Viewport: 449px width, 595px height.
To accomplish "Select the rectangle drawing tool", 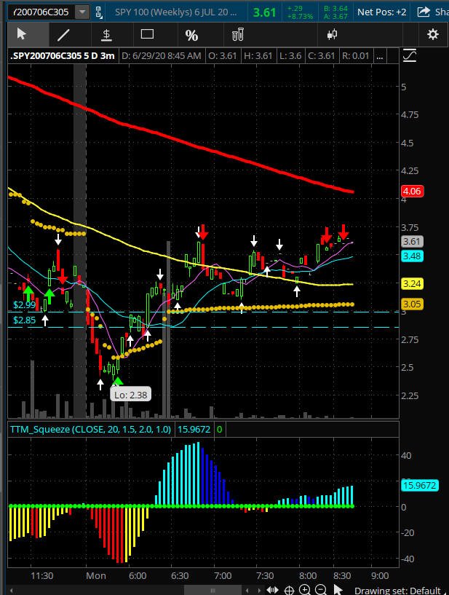I will pyautogui.click(x=148, y=34).
